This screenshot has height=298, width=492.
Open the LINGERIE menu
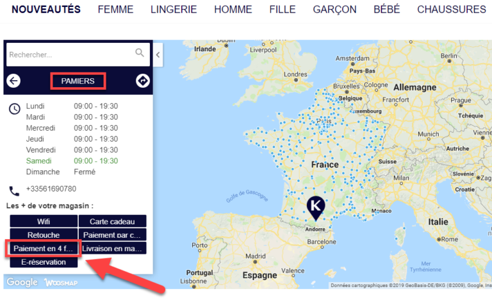[174, 10]
